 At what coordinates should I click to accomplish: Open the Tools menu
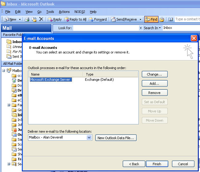point(50,12)
